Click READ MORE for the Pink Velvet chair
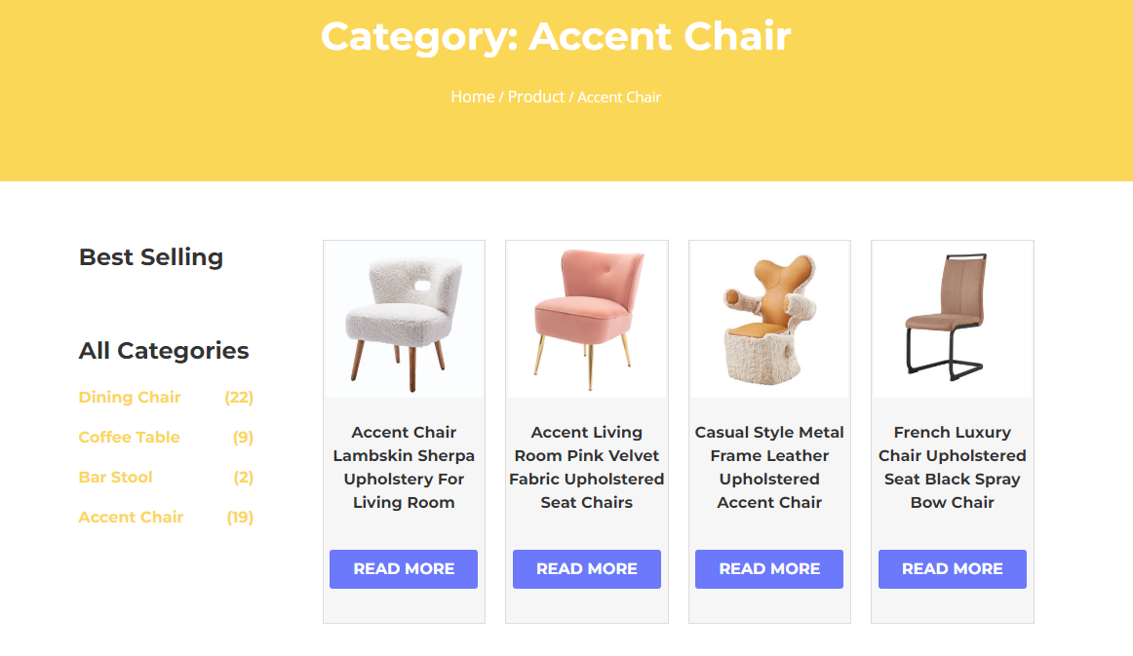The width and height of the screenshot is (1133, 656). pos(586,569)
